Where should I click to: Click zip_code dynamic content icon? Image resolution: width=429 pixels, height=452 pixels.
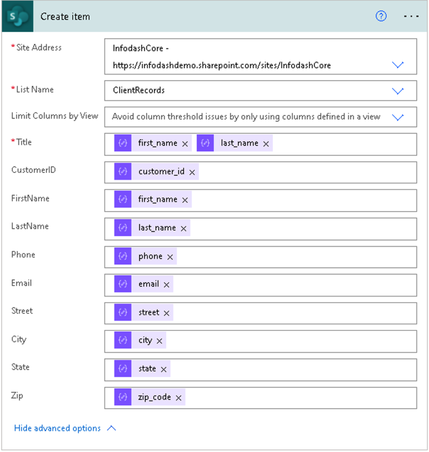coord(123,397)
